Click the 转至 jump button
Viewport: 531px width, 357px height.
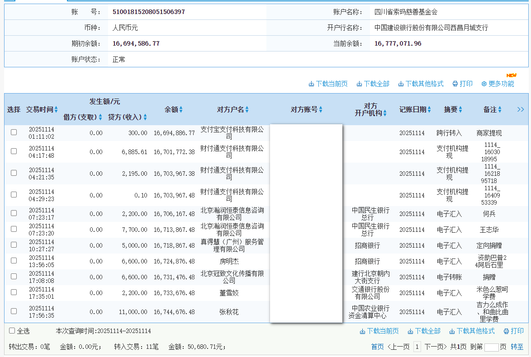[x=517, y=347]
